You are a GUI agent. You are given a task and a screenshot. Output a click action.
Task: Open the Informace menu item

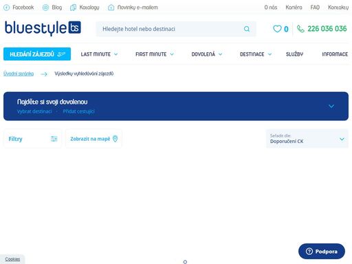pyautogui.click(x=335, y=54)
